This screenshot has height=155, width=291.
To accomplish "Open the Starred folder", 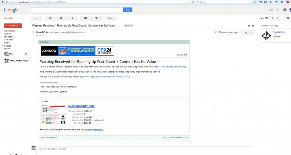I will click(x=7, y=34).
